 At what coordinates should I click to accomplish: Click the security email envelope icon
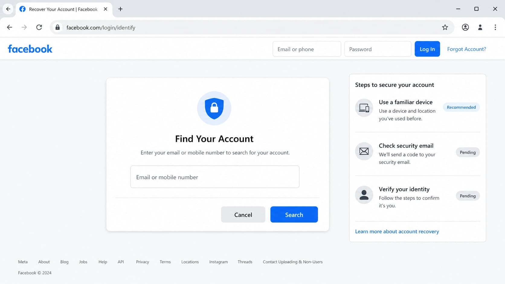tap(364, 151)
